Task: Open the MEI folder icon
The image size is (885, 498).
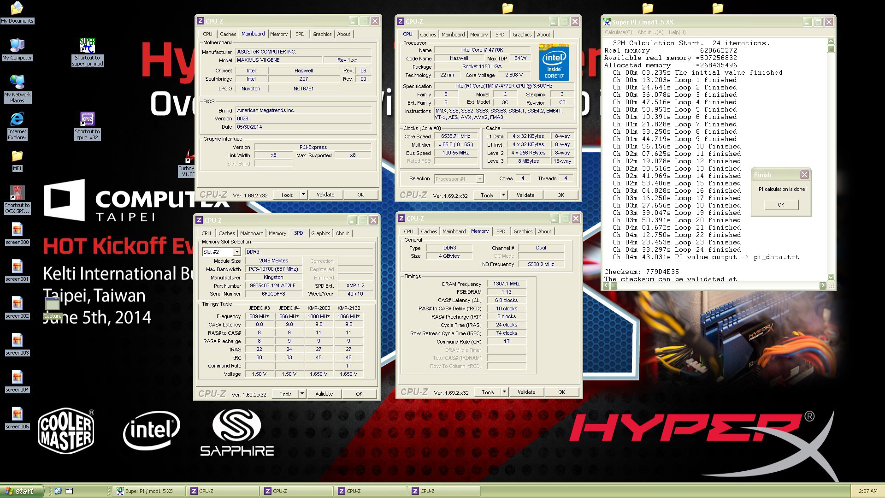Action: click(x=17, y=157)
